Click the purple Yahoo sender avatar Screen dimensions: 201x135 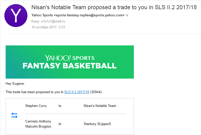click(x=16, y=16)
